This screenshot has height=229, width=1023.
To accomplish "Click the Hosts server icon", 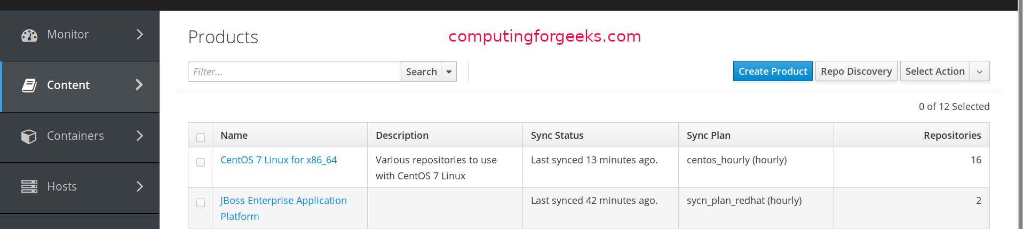I will click(x=29, y=186).
